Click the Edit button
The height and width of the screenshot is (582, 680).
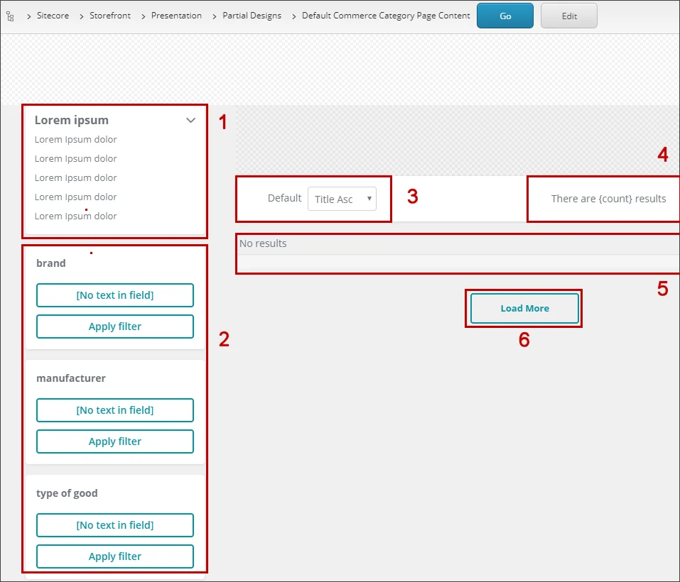568,16
